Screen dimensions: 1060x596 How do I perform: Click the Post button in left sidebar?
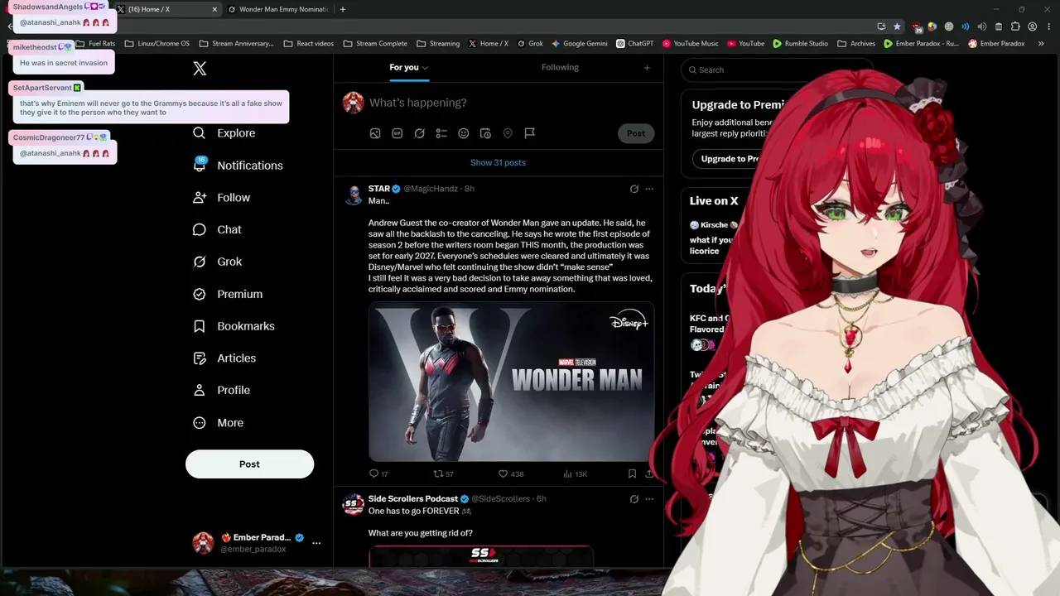click(249, 464)
